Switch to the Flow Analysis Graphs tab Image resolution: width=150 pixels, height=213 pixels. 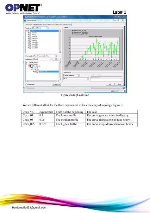(x=66, y=25)
